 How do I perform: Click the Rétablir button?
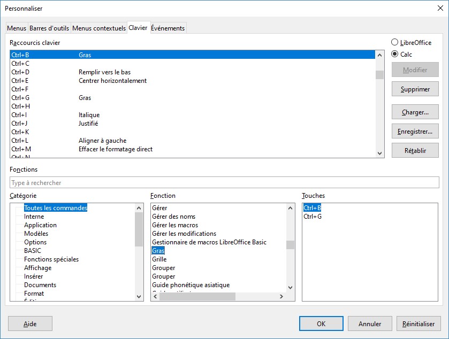pos(415,151)
